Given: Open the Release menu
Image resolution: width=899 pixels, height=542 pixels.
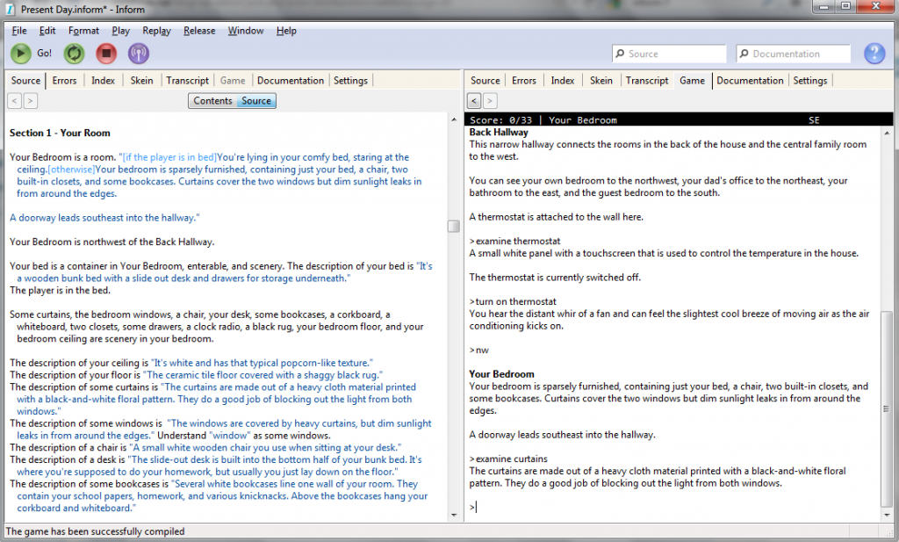Looking at the screenshot, I should pyautogui.click(x=199, y=30).
